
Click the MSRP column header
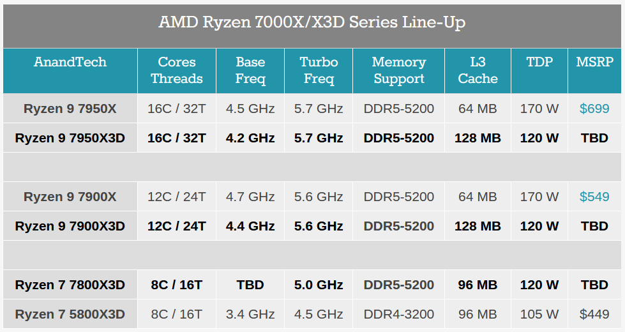coord(594,63)
